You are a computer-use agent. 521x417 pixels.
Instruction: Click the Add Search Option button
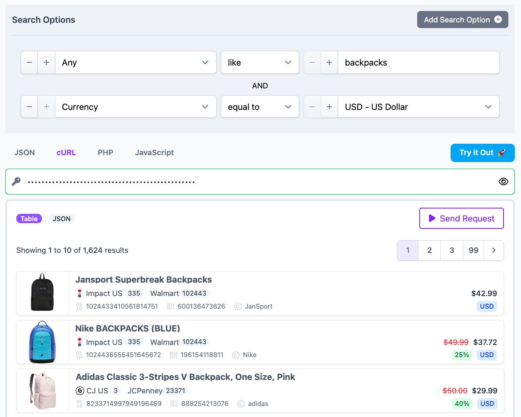click(x=463, y=20)
